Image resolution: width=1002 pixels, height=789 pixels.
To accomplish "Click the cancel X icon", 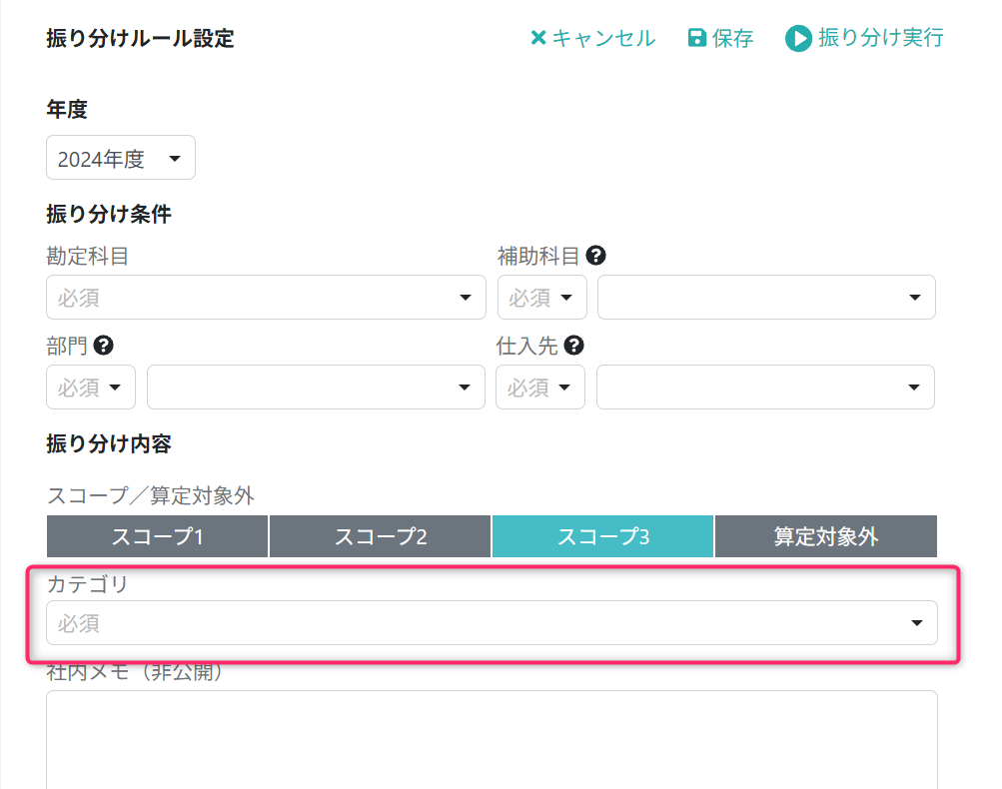I will (x=538, y=39).
